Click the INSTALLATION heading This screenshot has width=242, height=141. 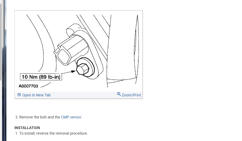[27, 128]
